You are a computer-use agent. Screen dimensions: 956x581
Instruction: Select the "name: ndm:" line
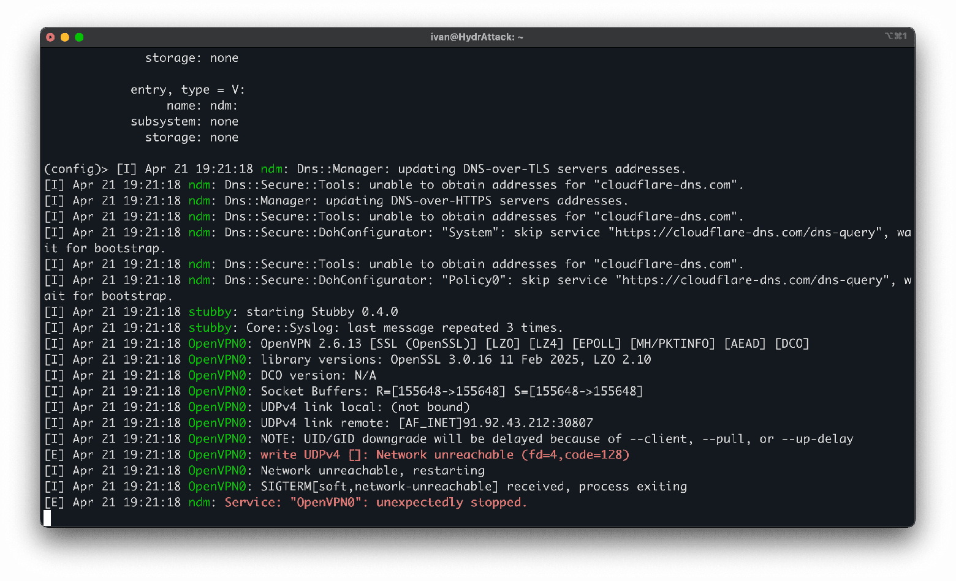coord(202,106)
